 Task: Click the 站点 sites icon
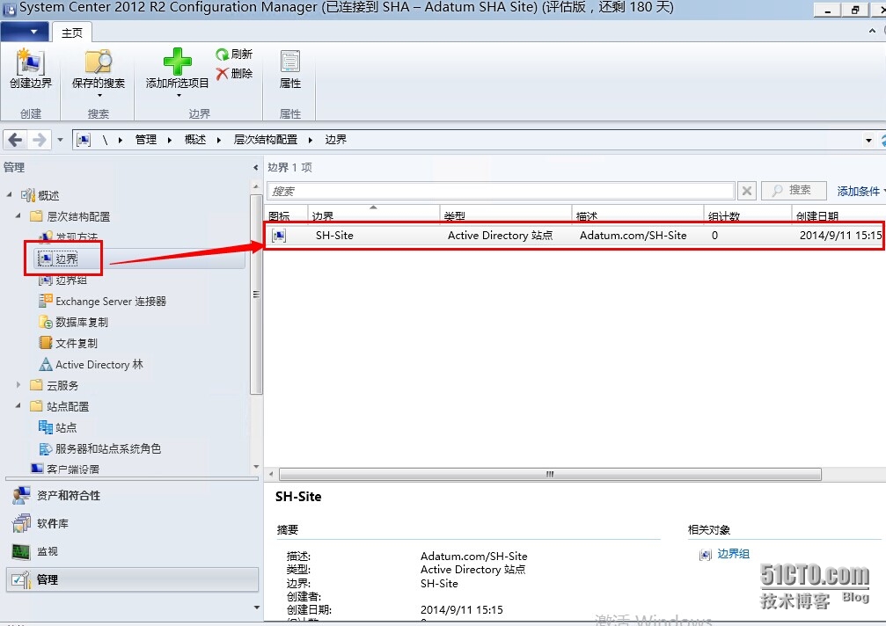[x=45, y=427]
